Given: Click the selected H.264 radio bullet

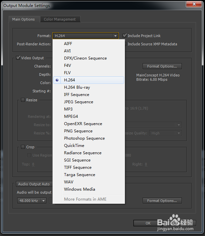Looking at the screenshot, I should pyautogui.click(x=57, y=80).
